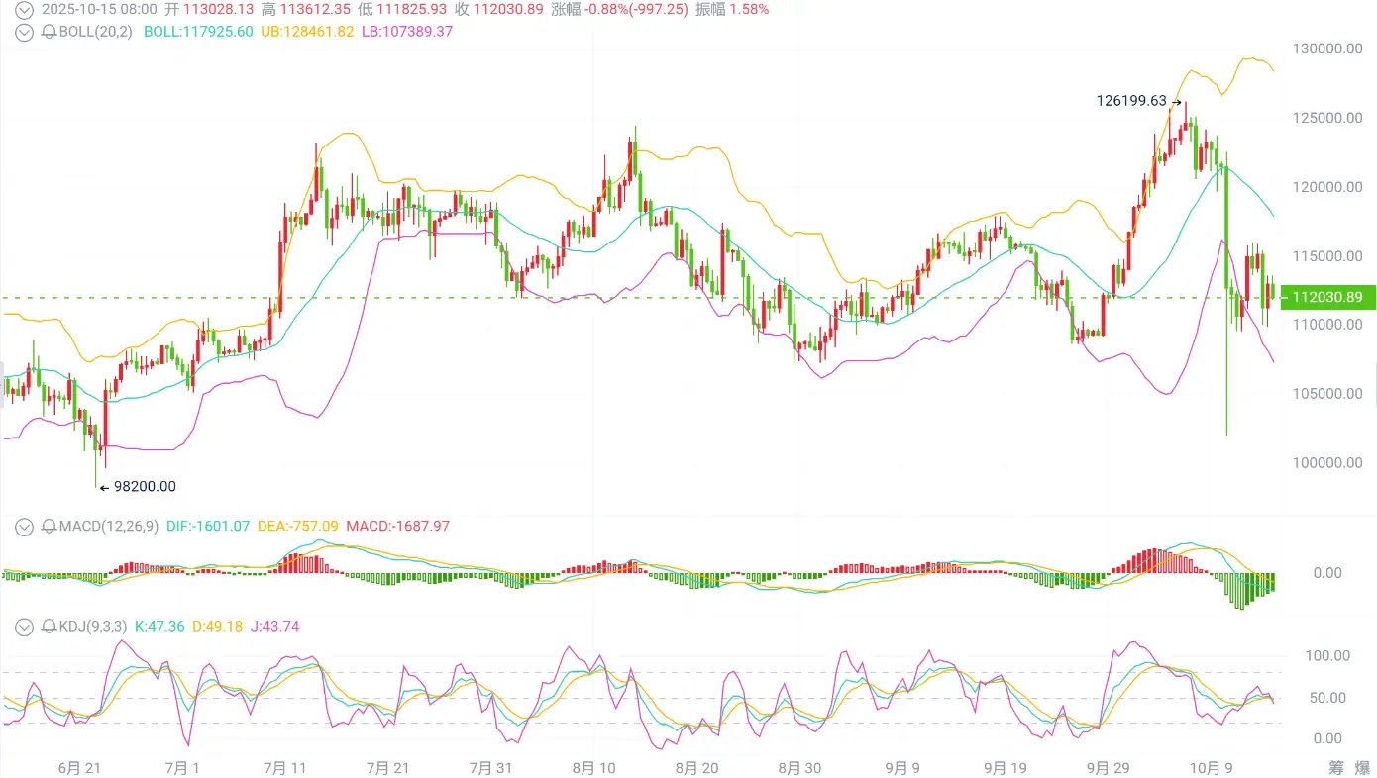Click the 爆 button at bottom right
Image resolution: width=1377 pixels, height=778 pixels.
click(x=1362, y=767)
